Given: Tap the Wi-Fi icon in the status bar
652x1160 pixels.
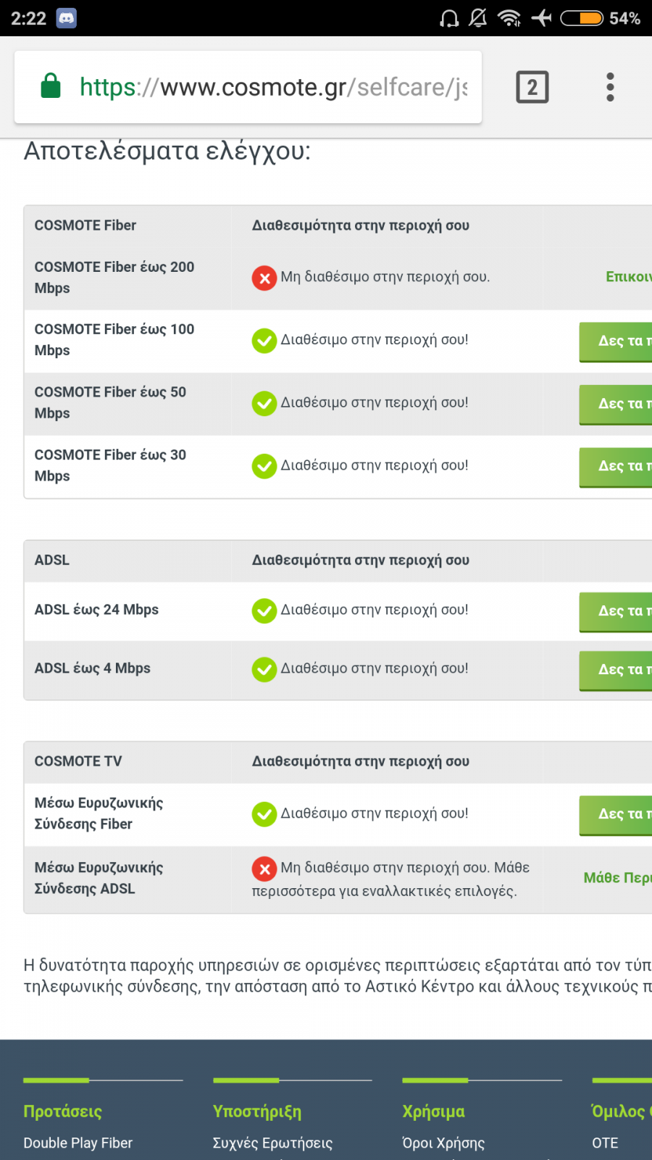Looking at the screenshot, I should pos(509,18).
